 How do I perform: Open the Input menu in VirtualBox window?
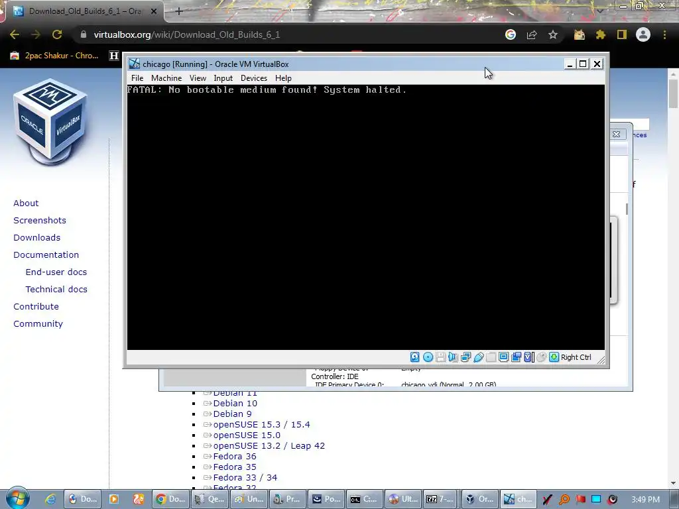(223, 78)
